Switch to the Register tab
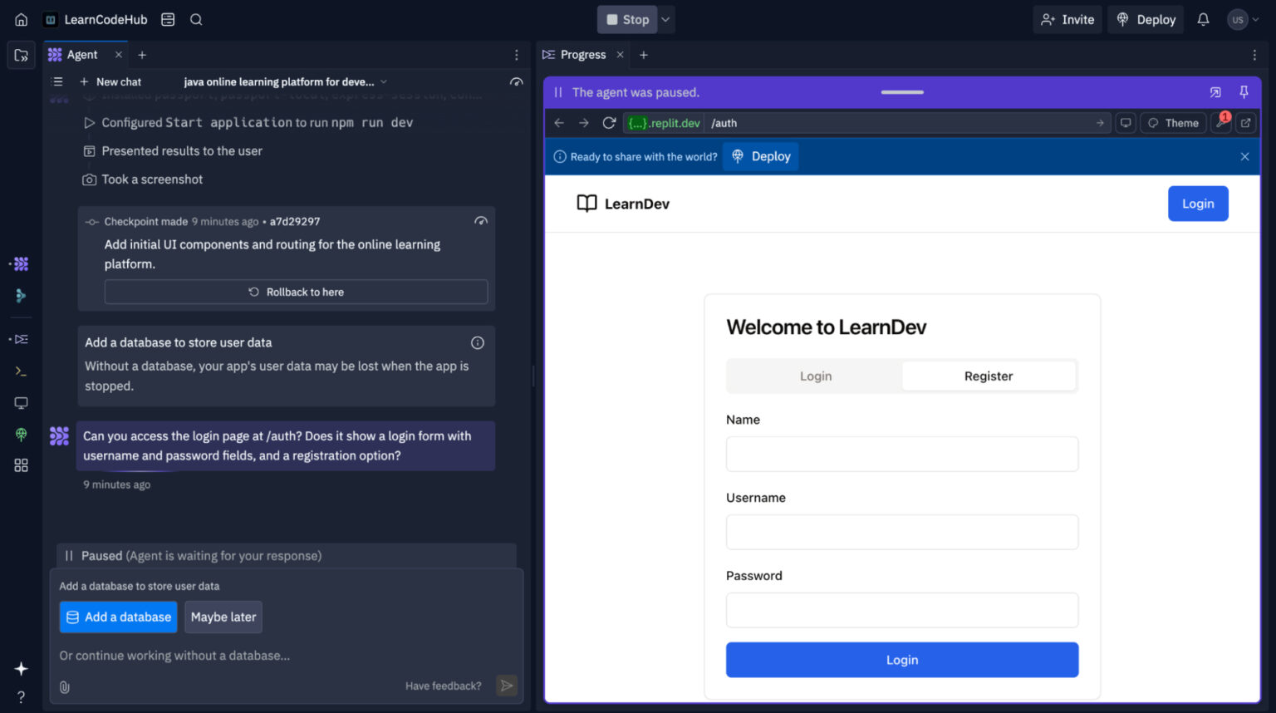The width and height of the screenshot is (1276, 713). click(x=989, y=376)
